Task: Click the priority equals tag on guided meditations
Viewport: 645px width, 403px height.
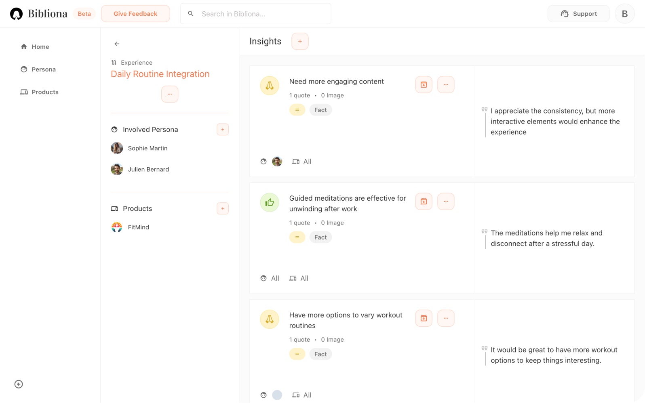Action: click(297, 237)
